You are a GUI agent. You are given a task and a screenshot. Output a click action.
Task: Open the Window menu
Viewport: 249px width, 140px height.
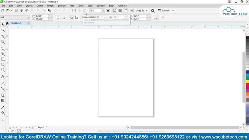(101, 5)
